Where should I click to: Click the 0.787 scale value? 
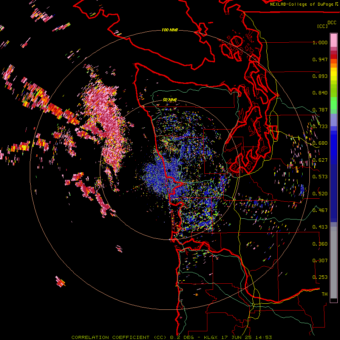click(320, 110)
